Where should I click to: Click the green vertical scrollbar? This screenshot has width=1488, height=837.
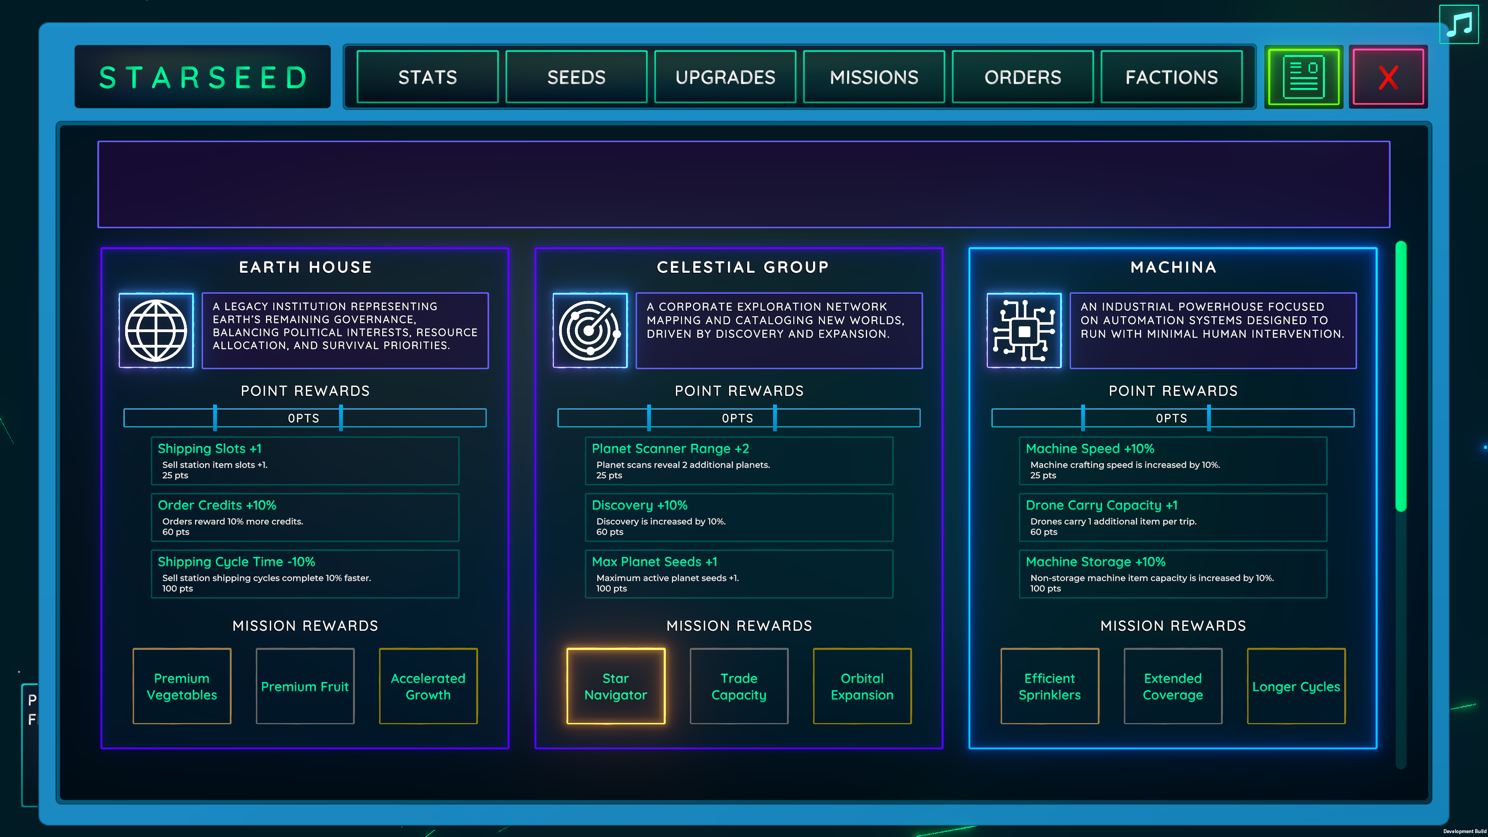[x=1401, y=377]
